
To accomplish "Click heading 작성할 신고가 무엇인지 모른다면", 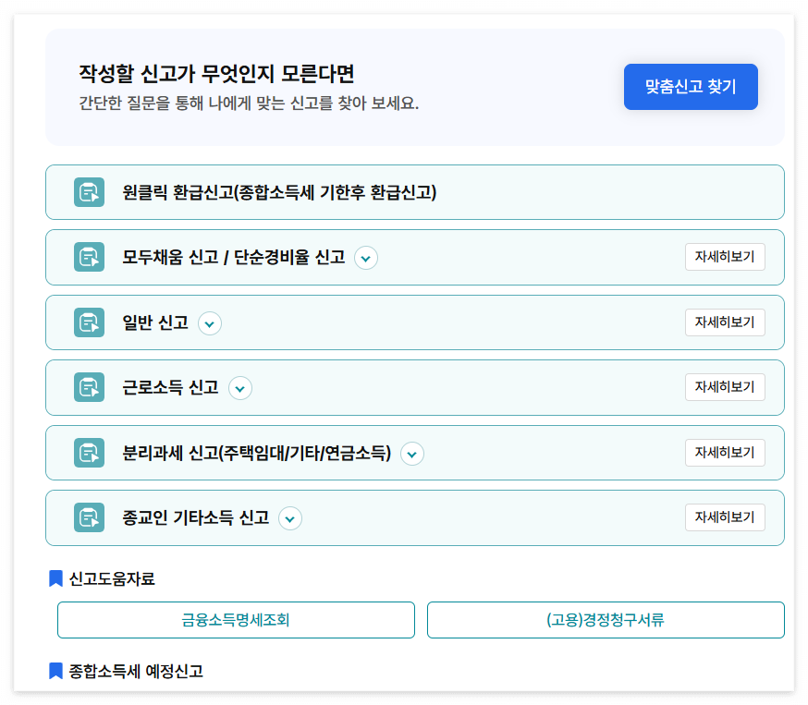I will [216, 74].
